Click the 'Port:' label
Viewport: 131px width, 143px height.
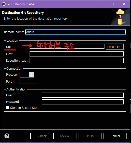pos(9,81)
